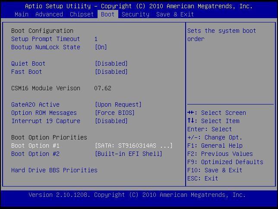Select the Setup Prompt Timeout value field
Image resolution: width=278 pixels, height=209 pixels.
pos(96,39)
